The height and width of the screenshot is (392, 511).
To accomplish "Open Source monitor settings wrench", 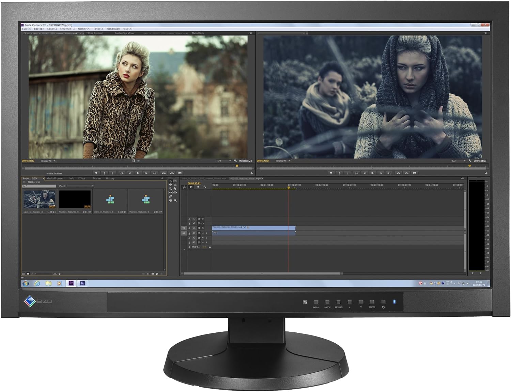I will (x=235, y=161).
